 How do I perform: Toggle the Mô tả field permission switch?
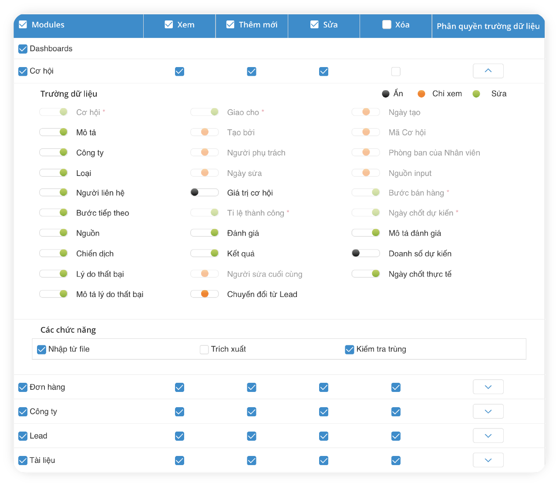point(54,132)
